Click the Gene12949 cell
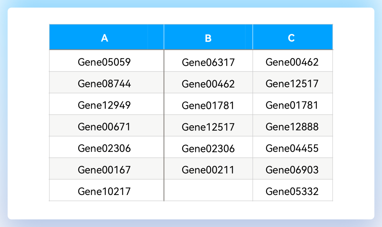The image size is (382, 227). click(x=107, y=104)
